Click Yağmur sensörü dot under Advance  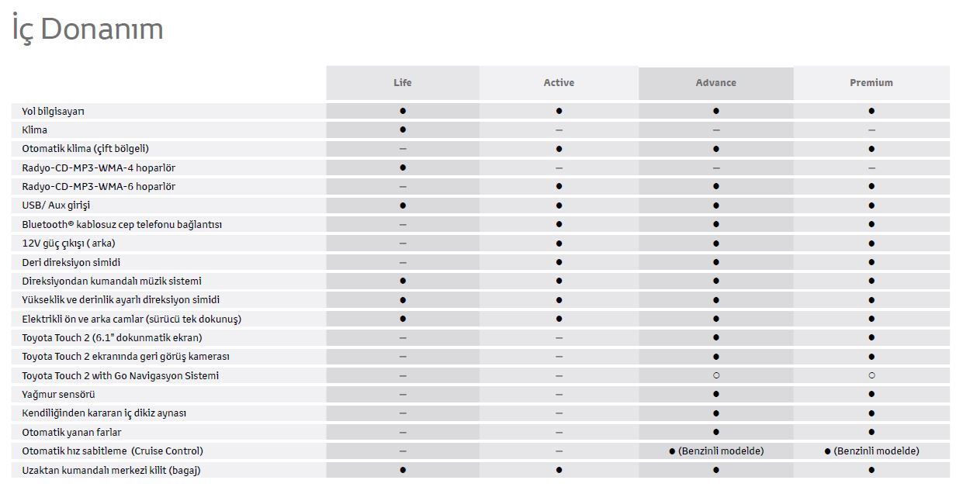point(715,395)
